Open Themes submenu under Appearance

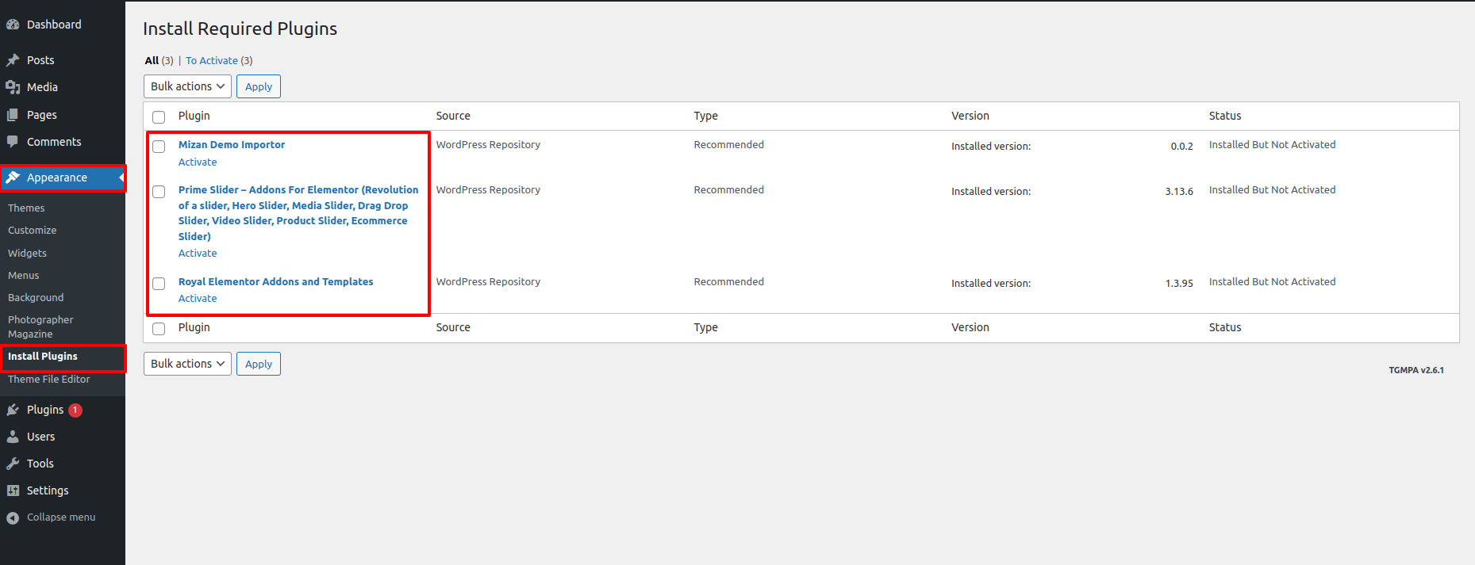pos(26,208)
